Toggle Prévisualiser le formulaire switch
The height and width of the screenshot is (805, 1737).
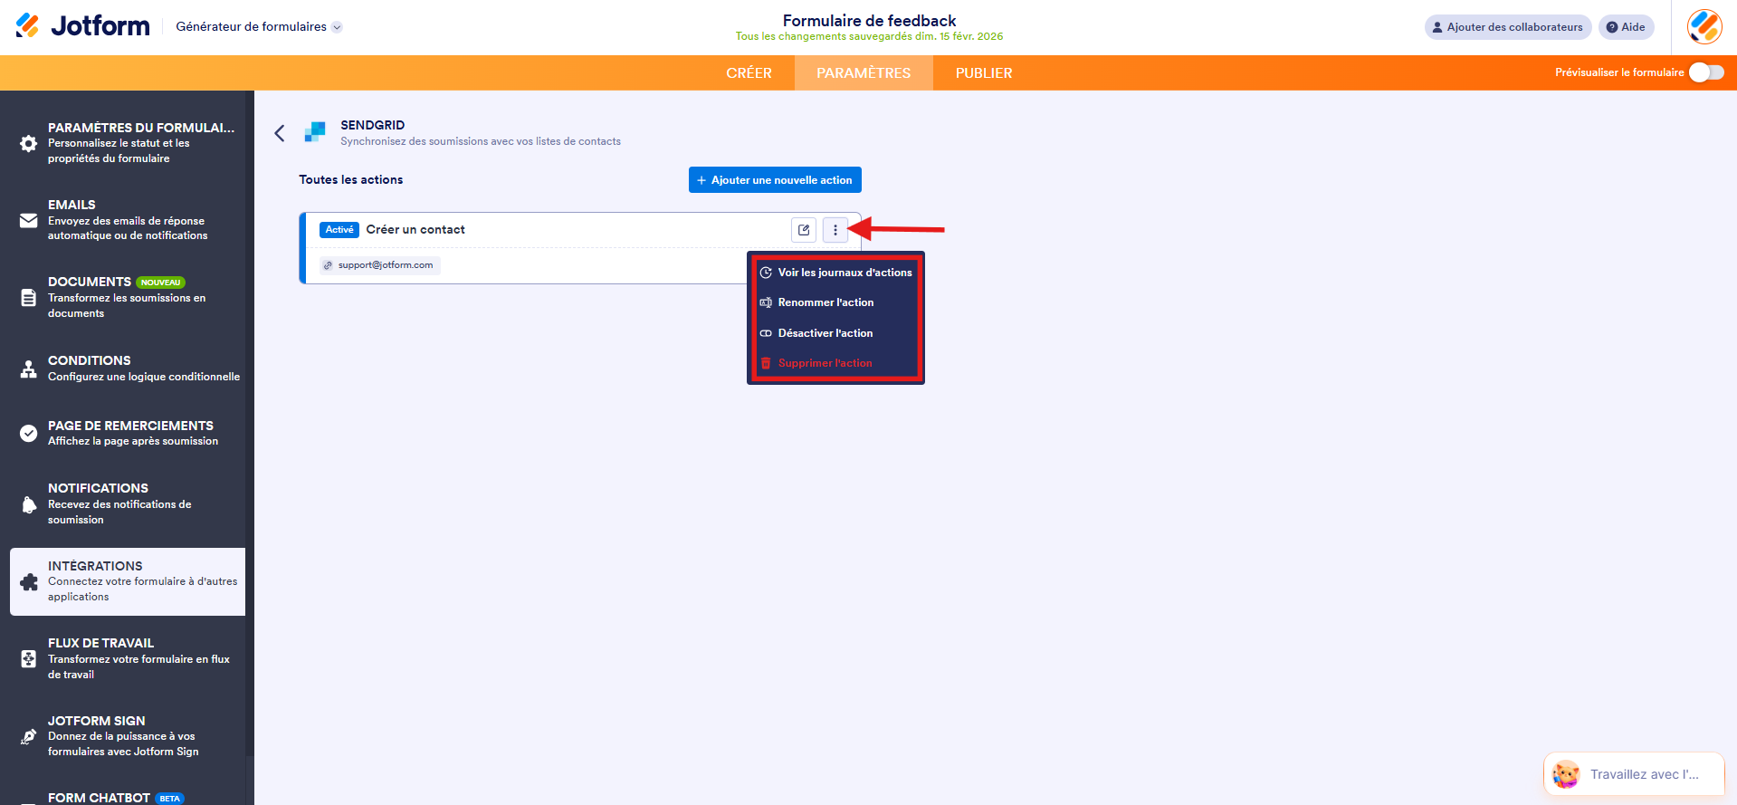tap(1706, 72)
